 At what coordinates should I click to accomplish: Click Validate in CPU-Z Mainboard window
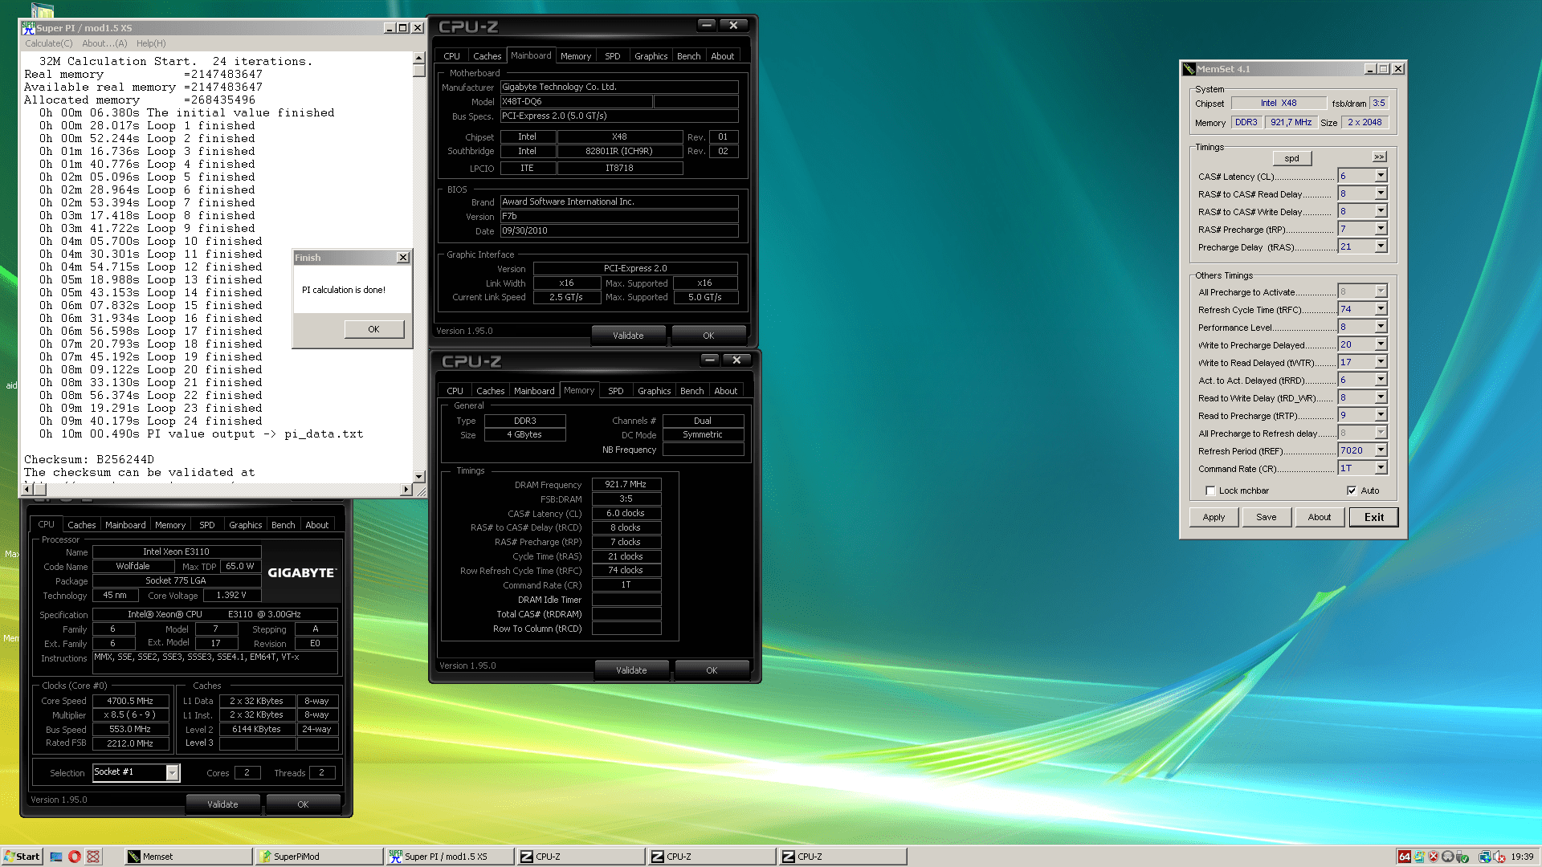coord(628,336)
